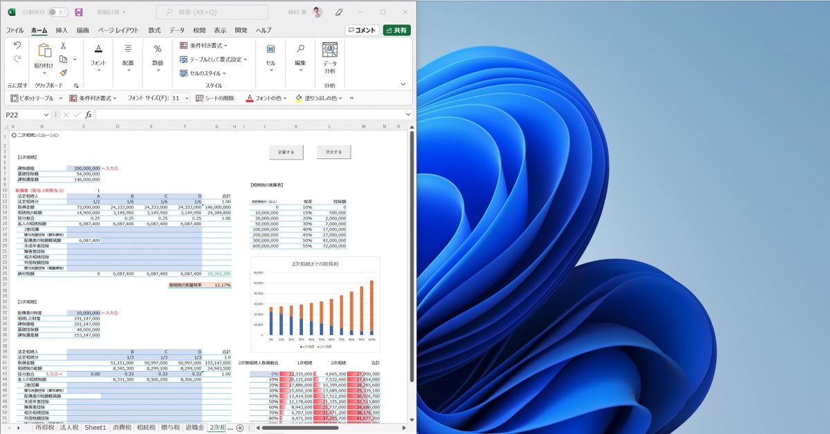Click the Fill Color (塗りつぶしの色) bucket icon
Image resolution: width=830 pixels, height=434 pixels.
coord(299,98)
